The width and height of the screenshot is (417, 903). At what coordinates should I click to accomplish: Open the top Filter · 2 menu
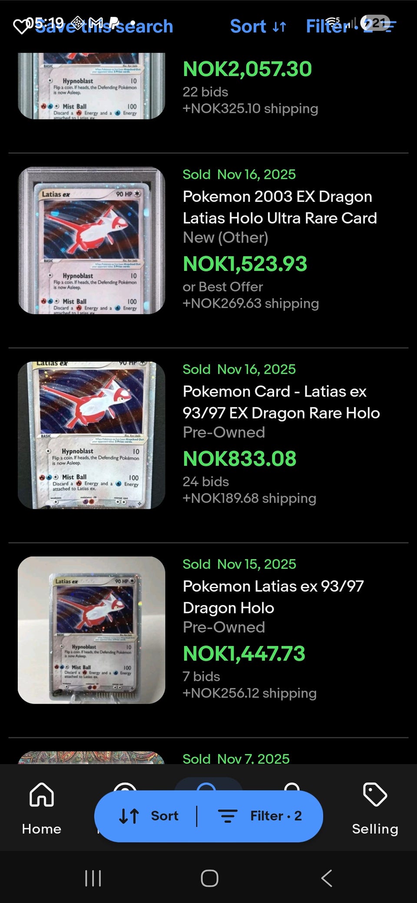(351, 26)
